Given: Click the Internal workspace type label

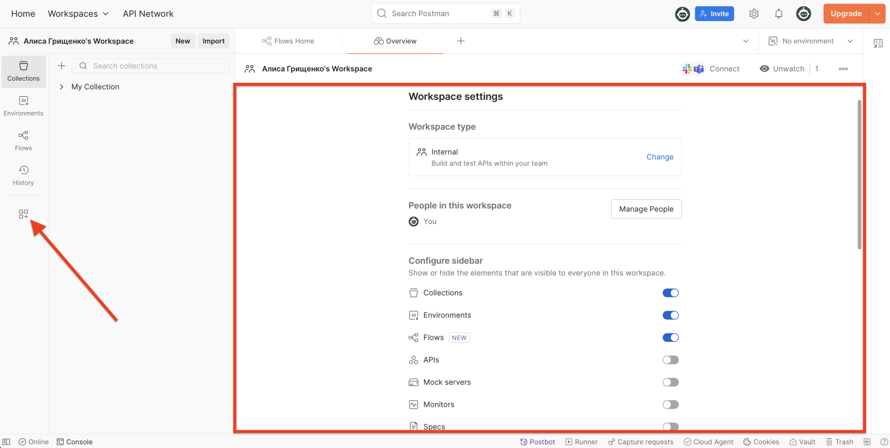Looking at the screenshot, I should (444, 152).
